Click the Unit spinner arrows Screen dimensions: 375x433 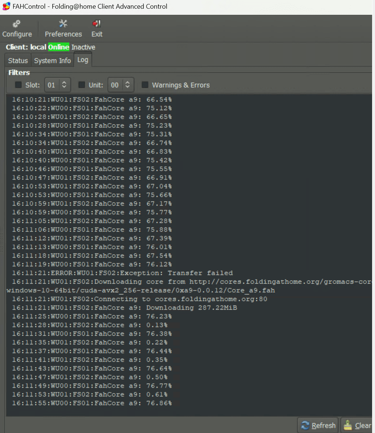[127, 85]
